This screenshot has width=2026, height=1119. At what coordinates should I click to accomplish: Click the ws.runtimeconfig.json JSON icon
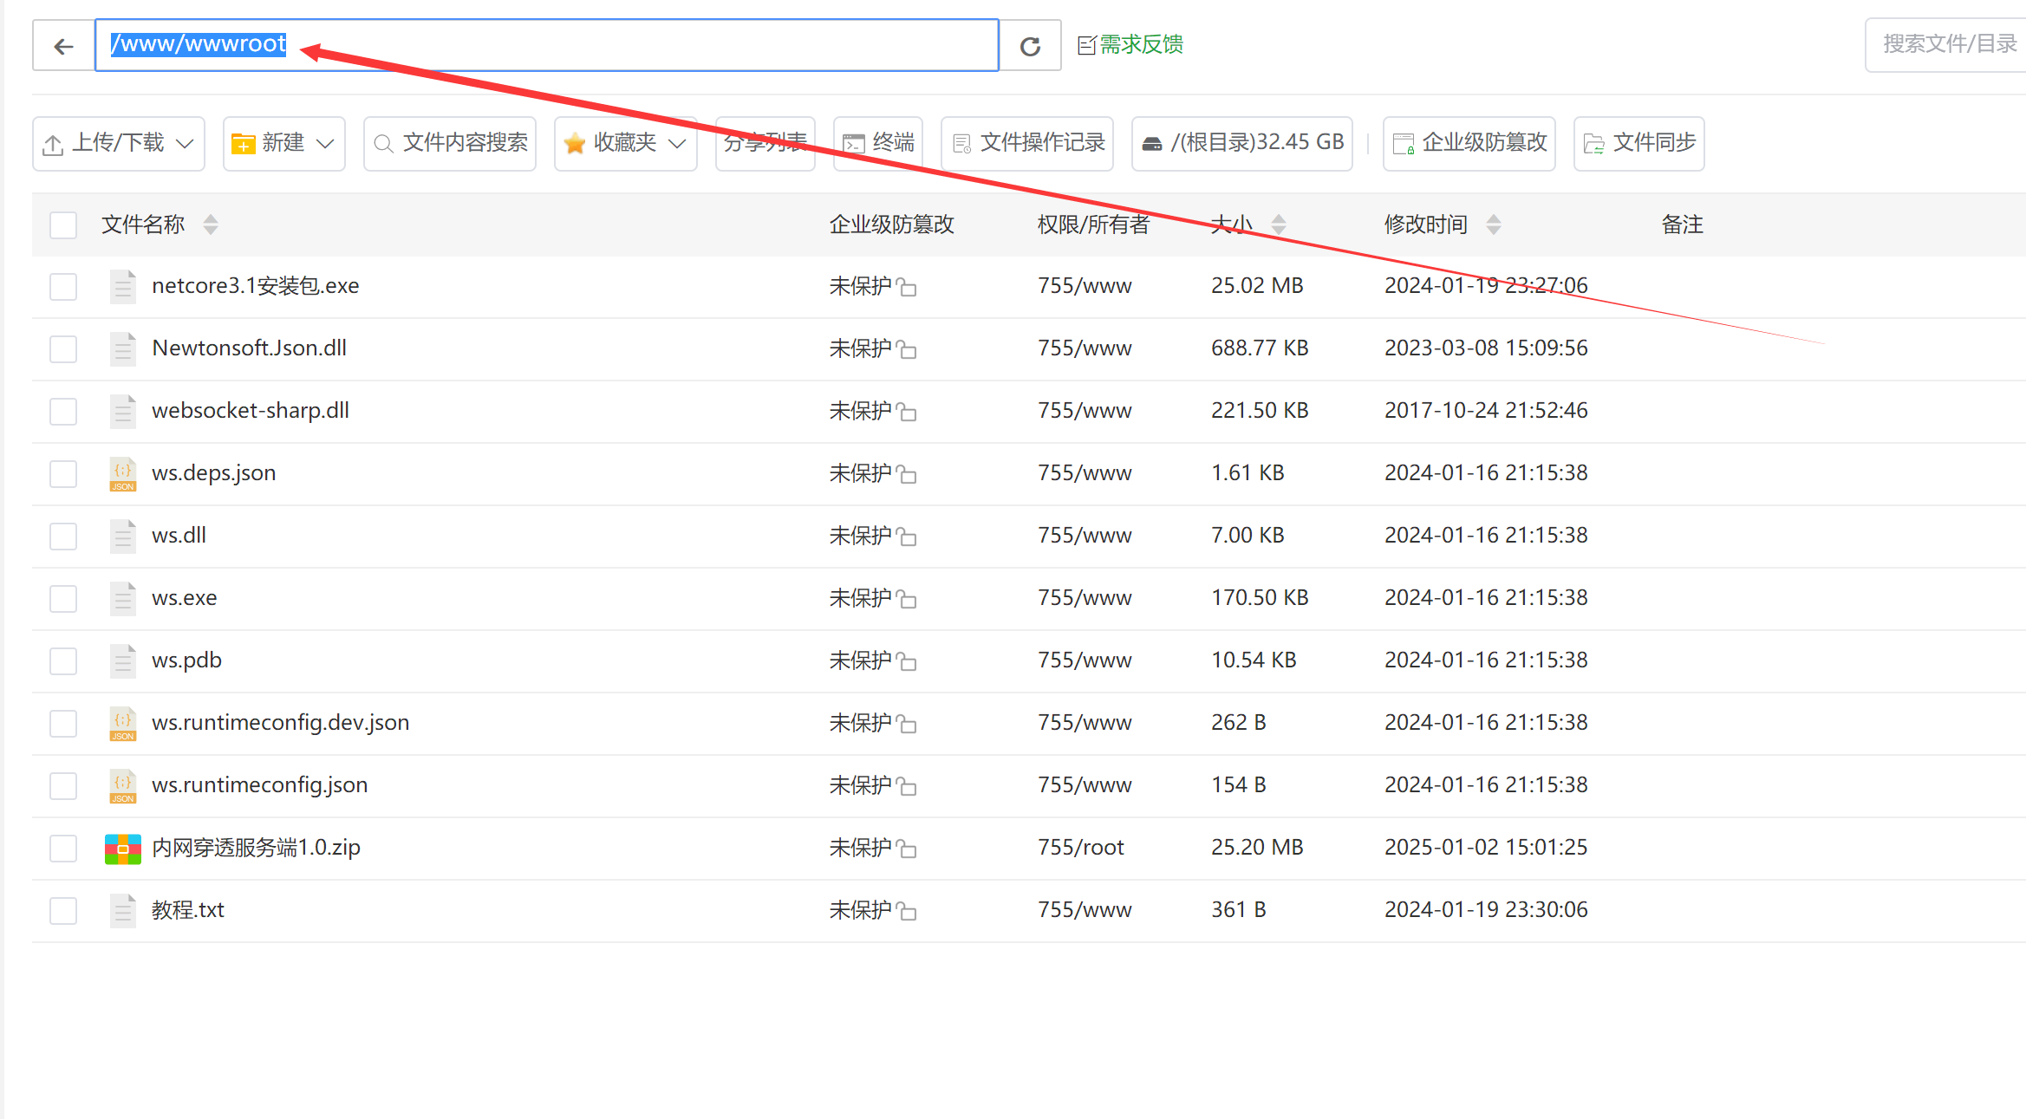[123, 786]
